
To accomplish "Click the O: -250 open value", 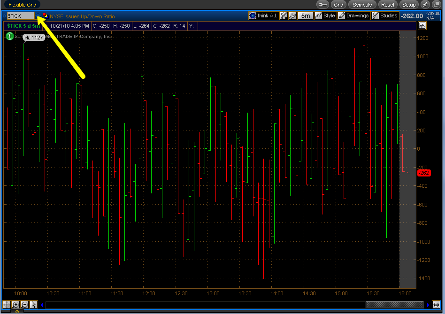I will pyautogui.click(x=101, y=26).
